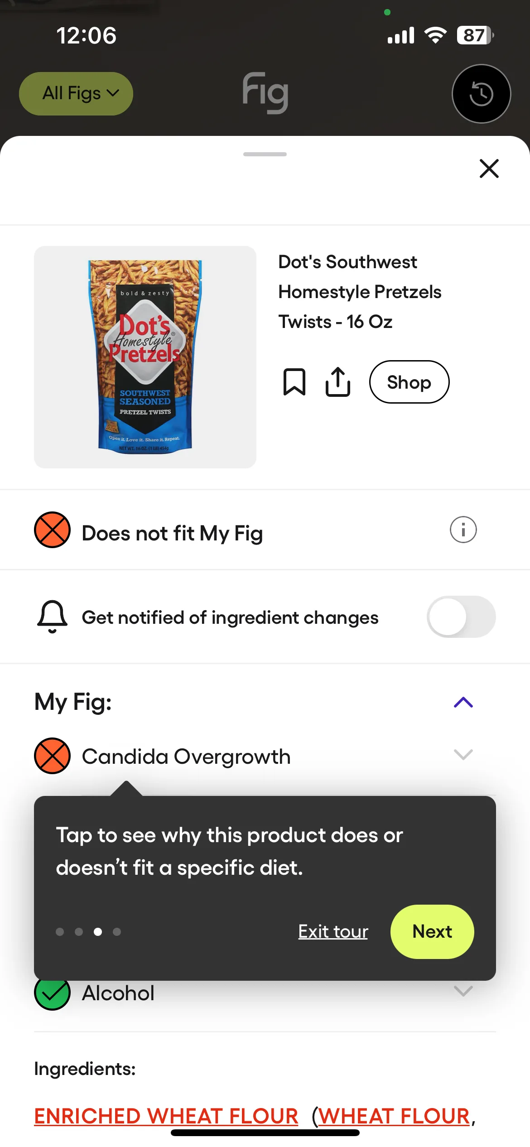Tap the notification bell icon
Image resolution: width=530 pixels, height=1147 pixels.
click(x=52, y=617)
